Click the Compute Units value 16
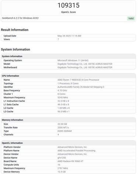This screenshot has height=174, width=138. point(59,165)
